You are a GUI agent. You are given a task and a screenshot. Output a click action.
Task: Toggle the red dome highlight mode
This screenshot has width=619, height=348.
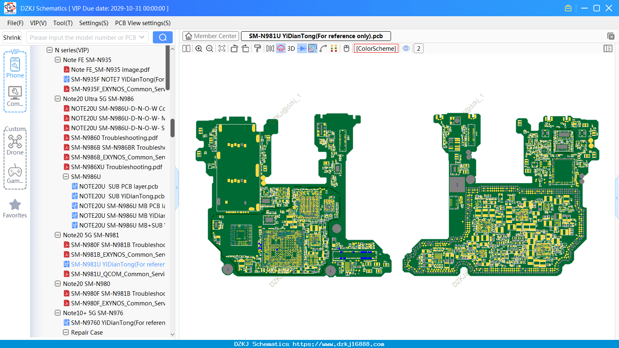tap(281, 49)
